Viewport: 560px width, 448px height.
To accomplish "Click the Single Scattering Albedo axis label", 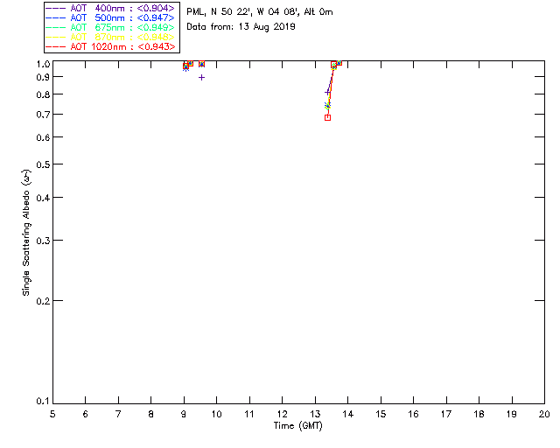I will pos(26,232).
